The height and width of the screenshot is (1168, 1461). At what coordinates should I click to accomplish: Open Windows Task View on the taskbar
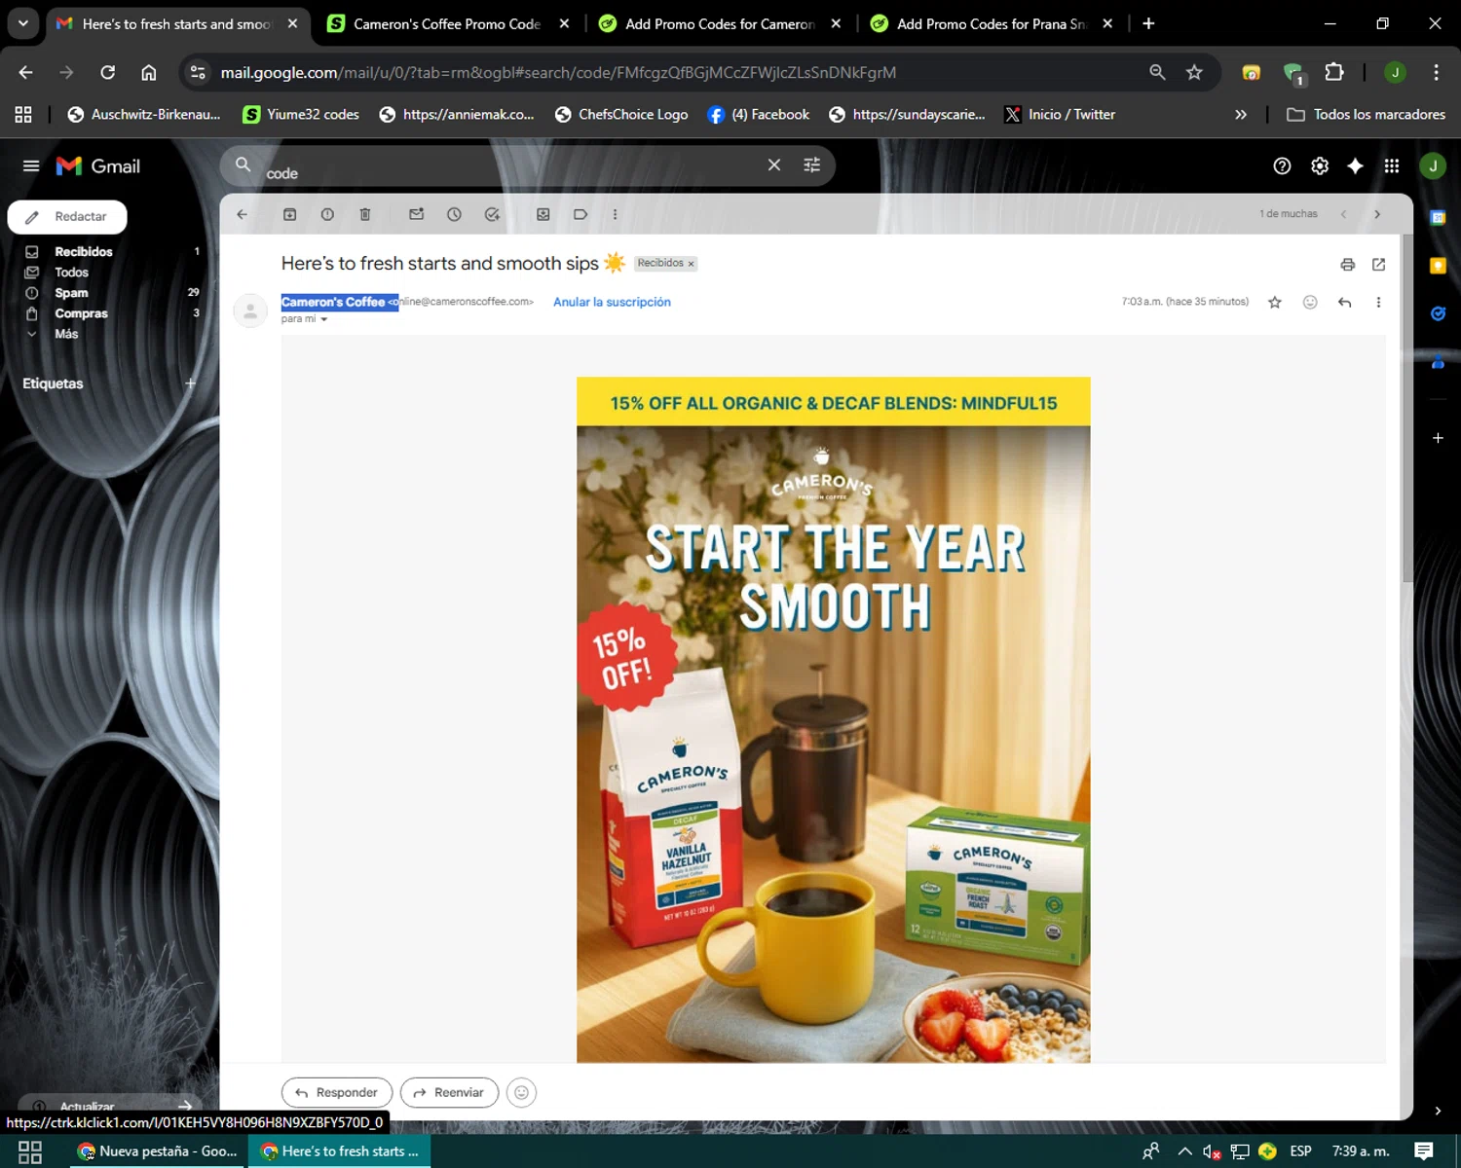[30, 1151]
